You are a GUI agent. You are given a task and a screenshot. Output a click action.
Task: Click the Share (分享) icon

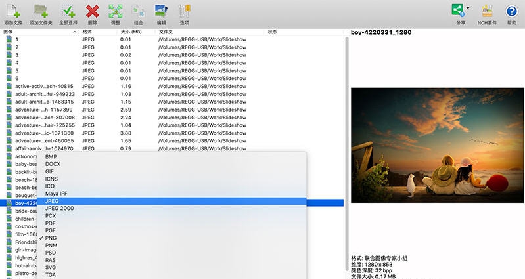(458, 10)
